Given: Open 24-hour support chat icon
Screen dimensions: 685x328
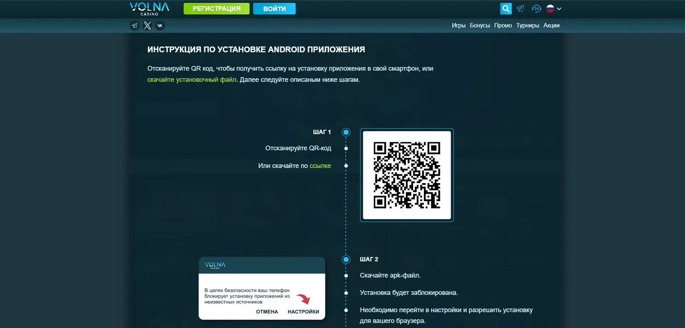Looking at the screenshot, I should pyautogui.click(x=536, y=9).
